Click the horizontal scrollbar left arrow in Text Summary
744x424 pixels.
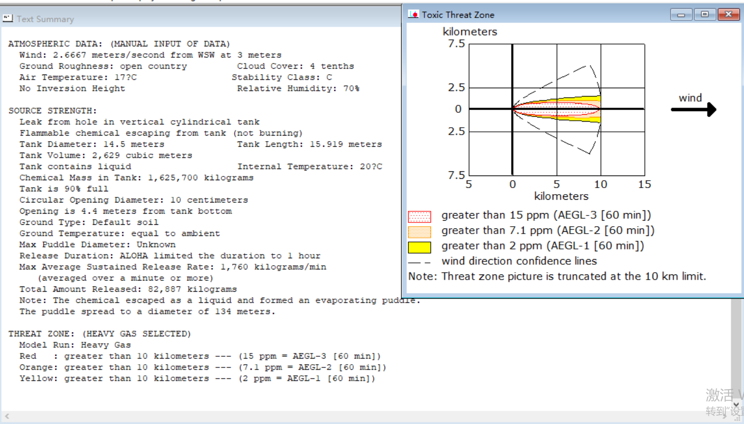coord(7,416)
